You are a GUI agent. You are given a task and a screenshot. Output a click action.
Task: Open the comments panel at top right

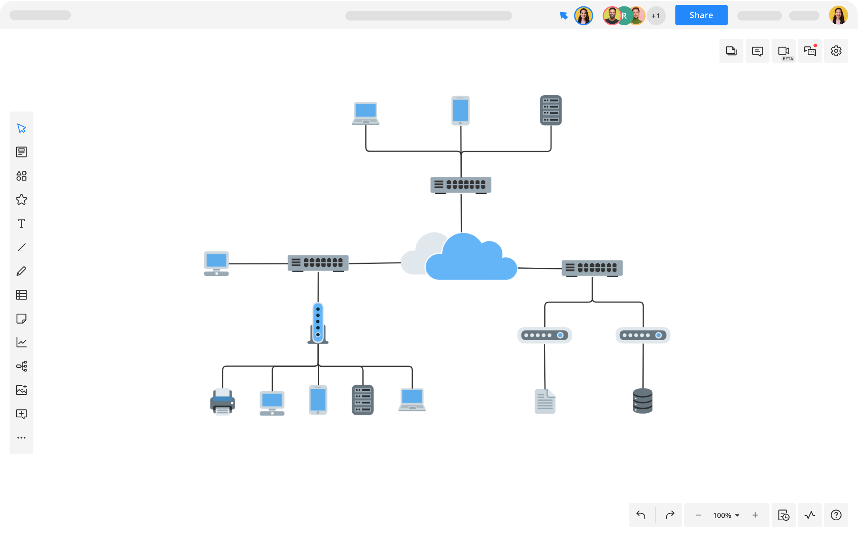pyautogui.click(x=757, y=51)
